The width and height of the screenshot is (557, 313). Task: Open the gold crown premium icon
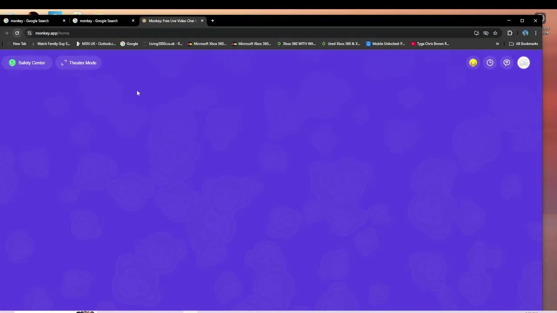(x=473, y=63)
